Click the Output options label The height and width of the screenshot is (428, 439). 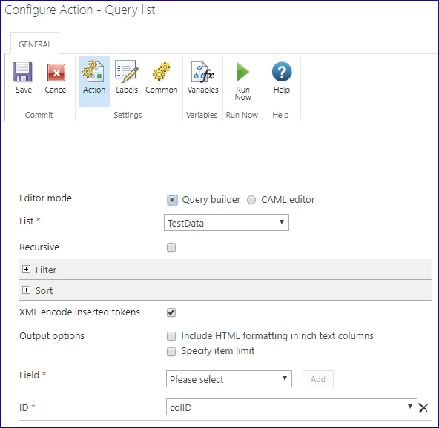(x=52, y=335)
